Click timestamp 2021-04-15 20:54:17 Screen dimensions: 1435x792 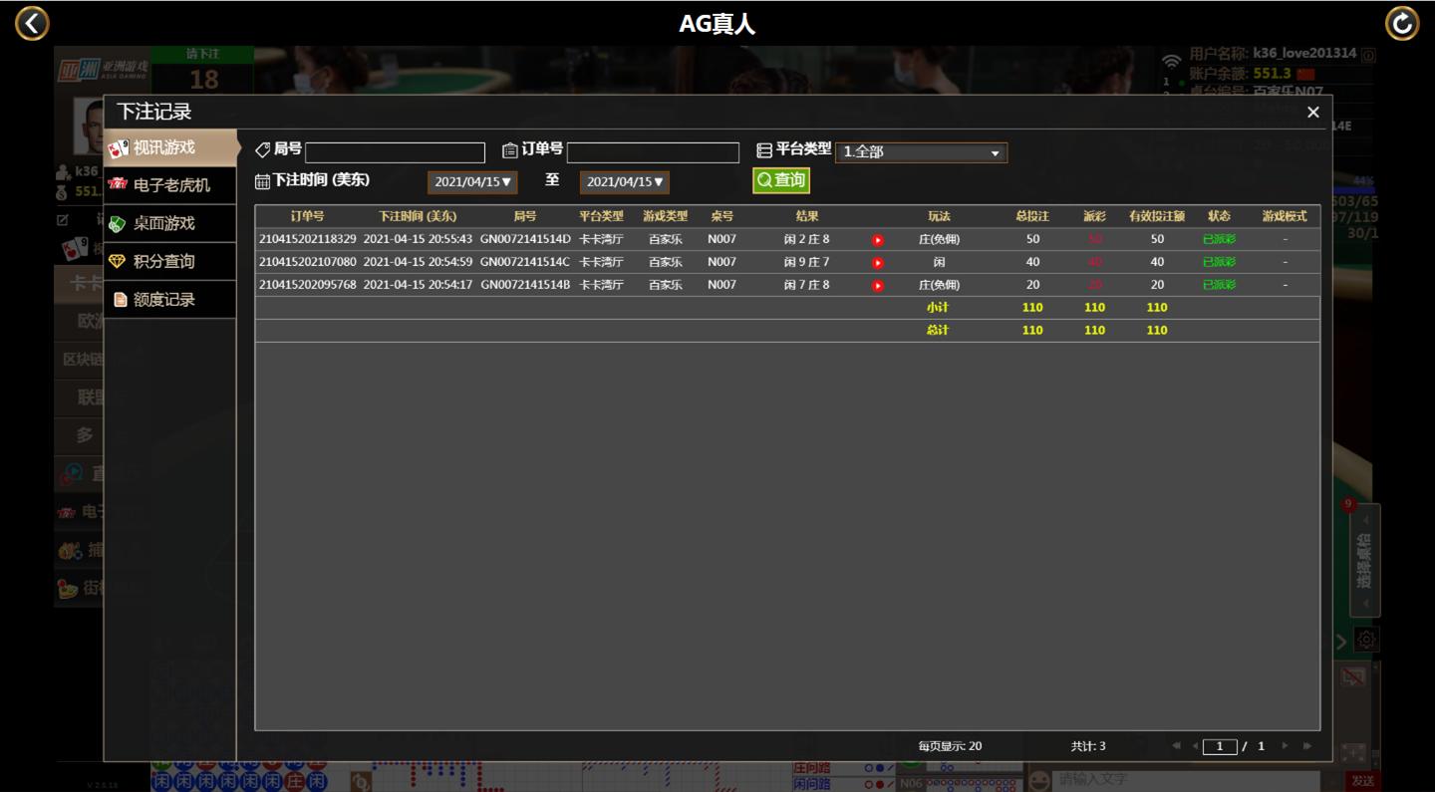point(418,285)
